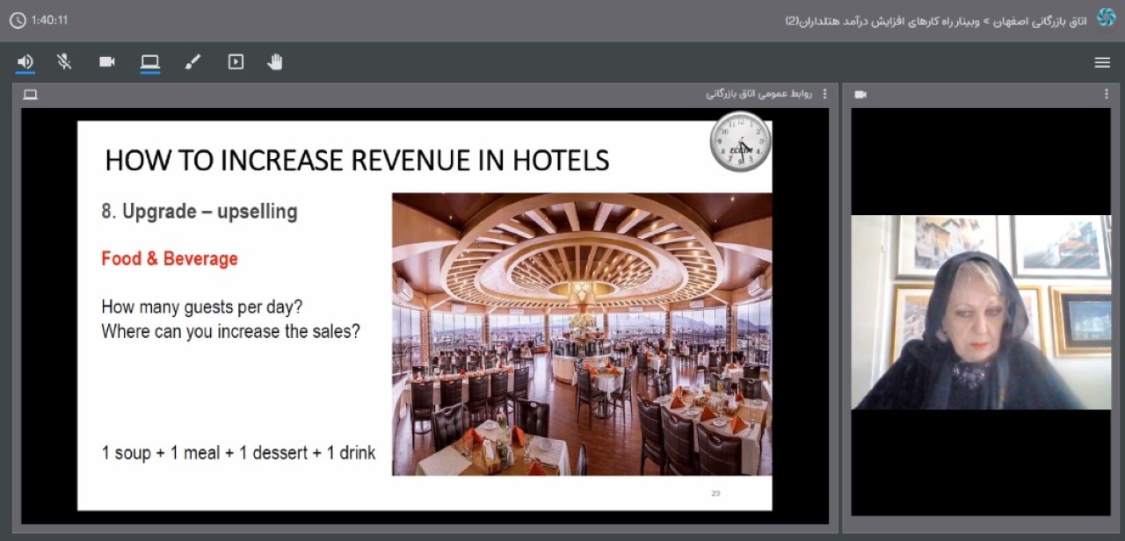
Task: Open the whiteboard brush drawing tool
Action: point(192,61)
